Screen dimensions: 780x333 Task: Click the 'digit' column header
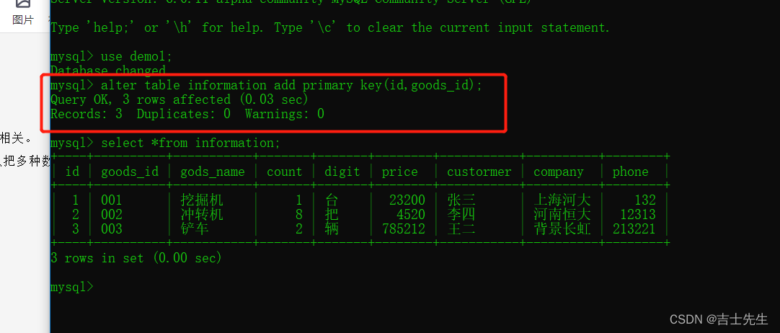[x=342, y=172]
